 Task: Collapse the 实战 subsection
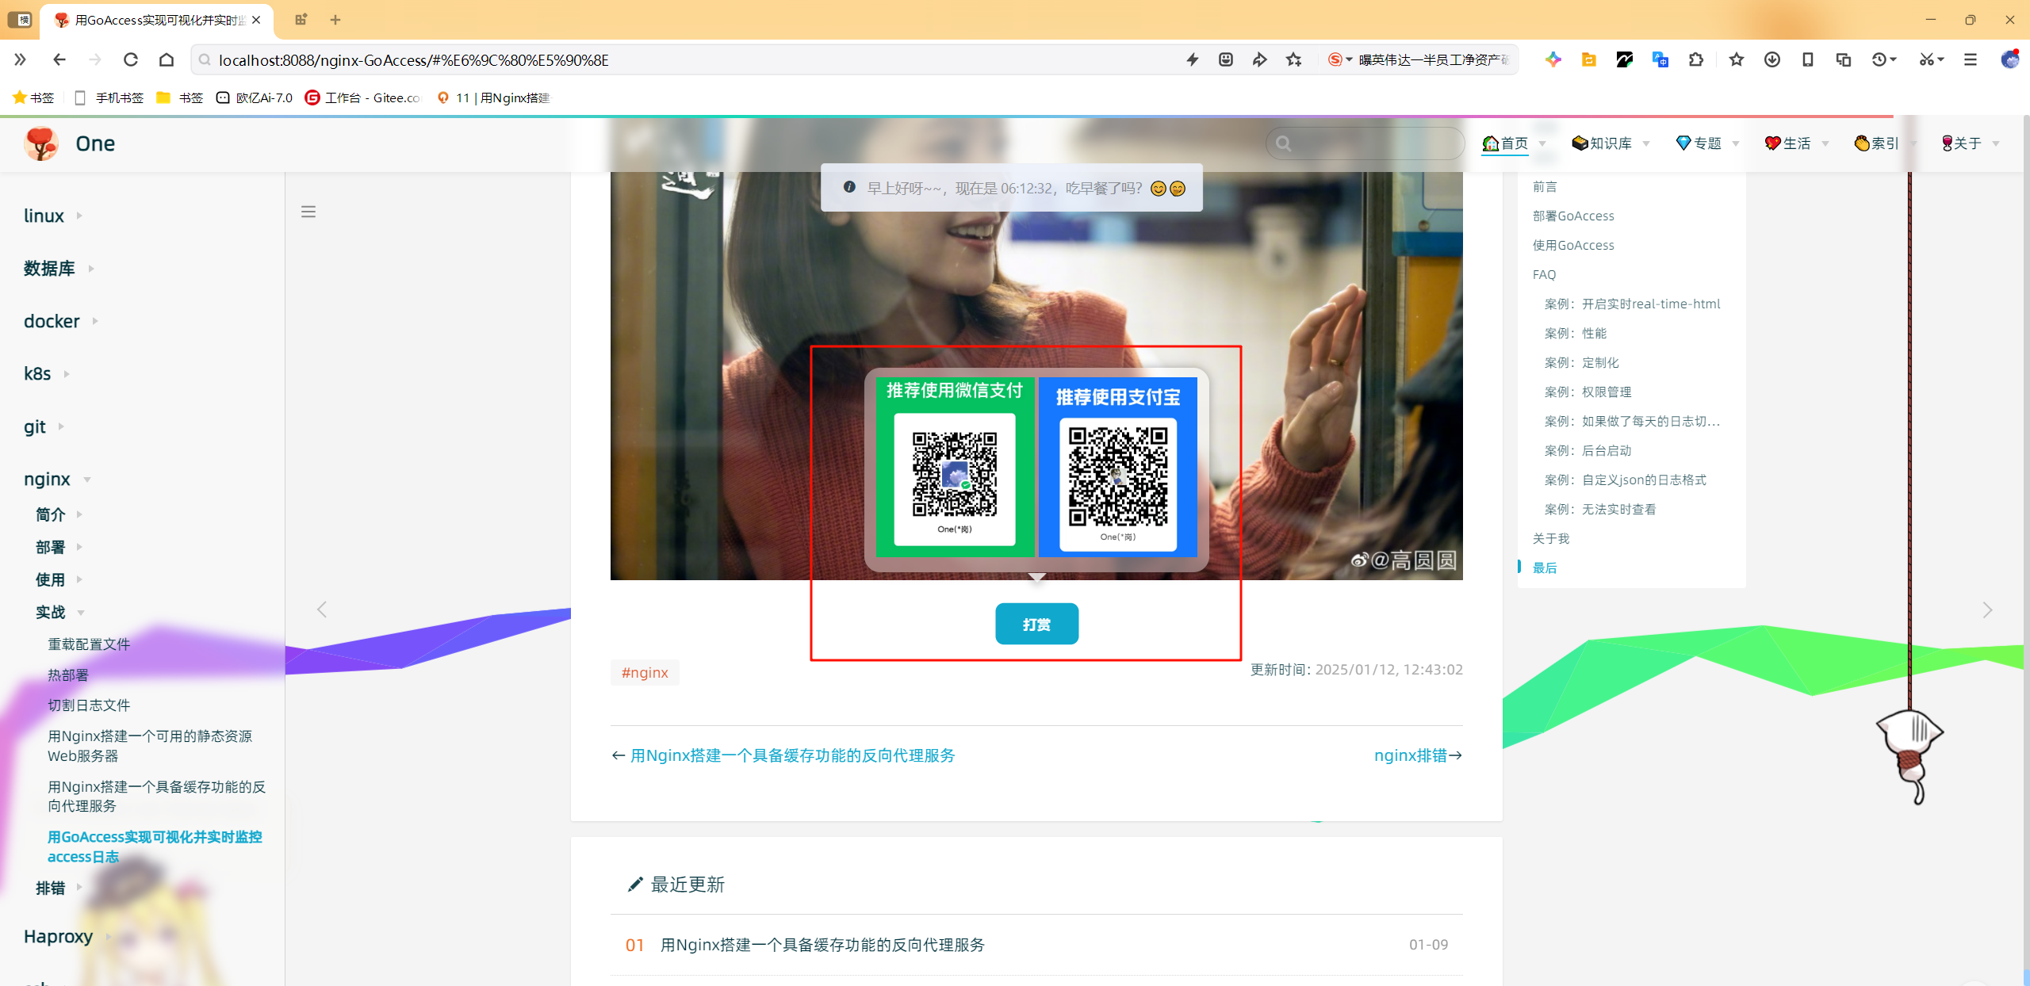click(x=59, y=612)
